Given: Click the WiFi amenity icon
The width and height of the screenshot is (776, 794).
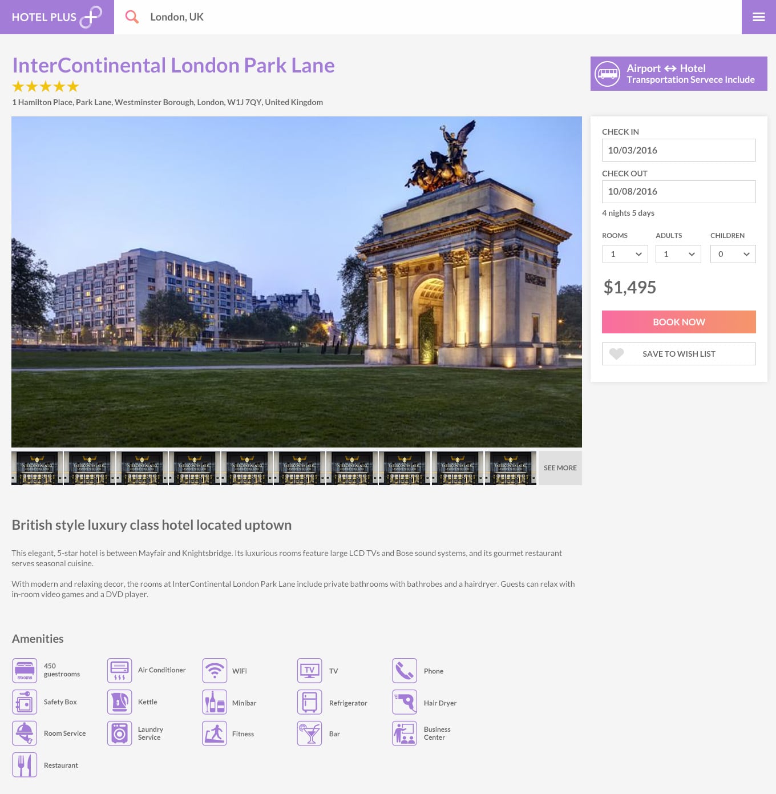Looking at the screenshot, I should click(215, 671).
